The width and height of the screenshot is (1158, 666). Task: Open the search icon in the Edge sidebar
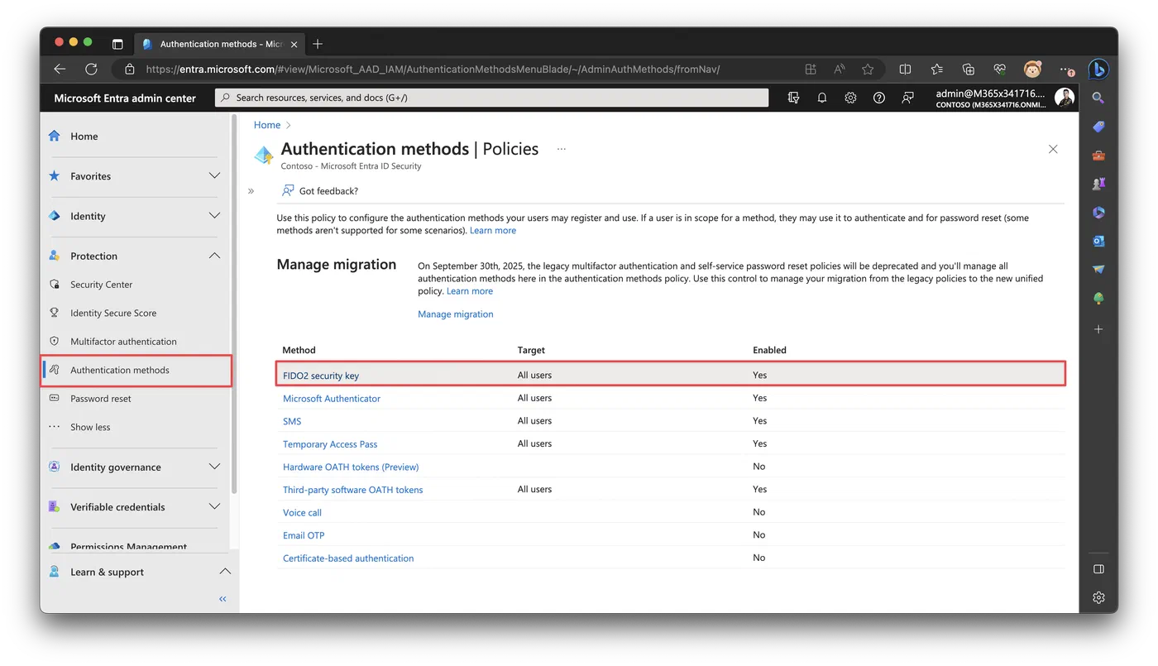pos(1098,98)
